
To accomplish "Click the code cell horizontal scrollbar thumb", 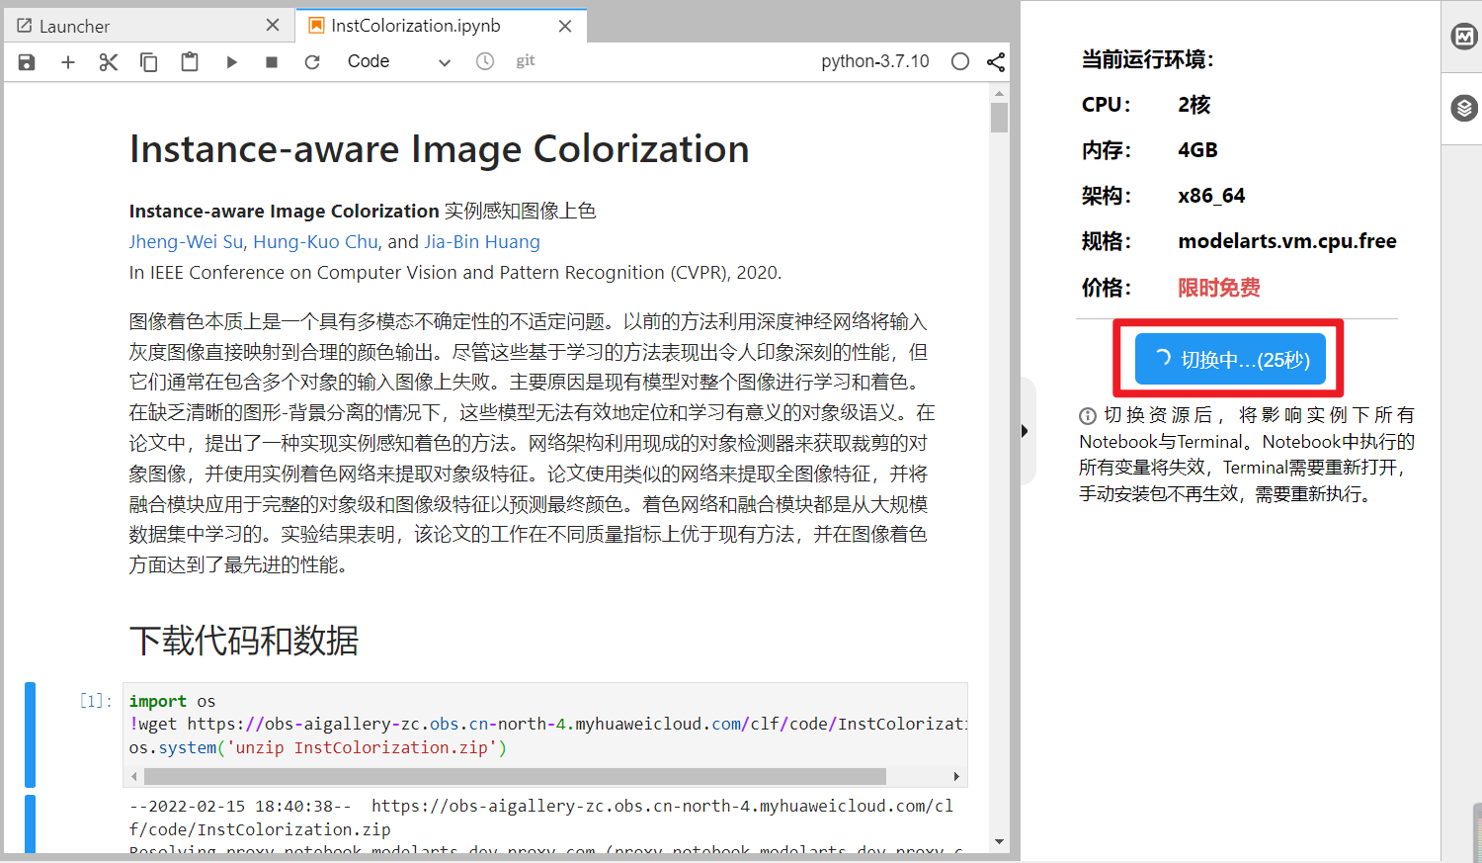I will tap(514, 776).
